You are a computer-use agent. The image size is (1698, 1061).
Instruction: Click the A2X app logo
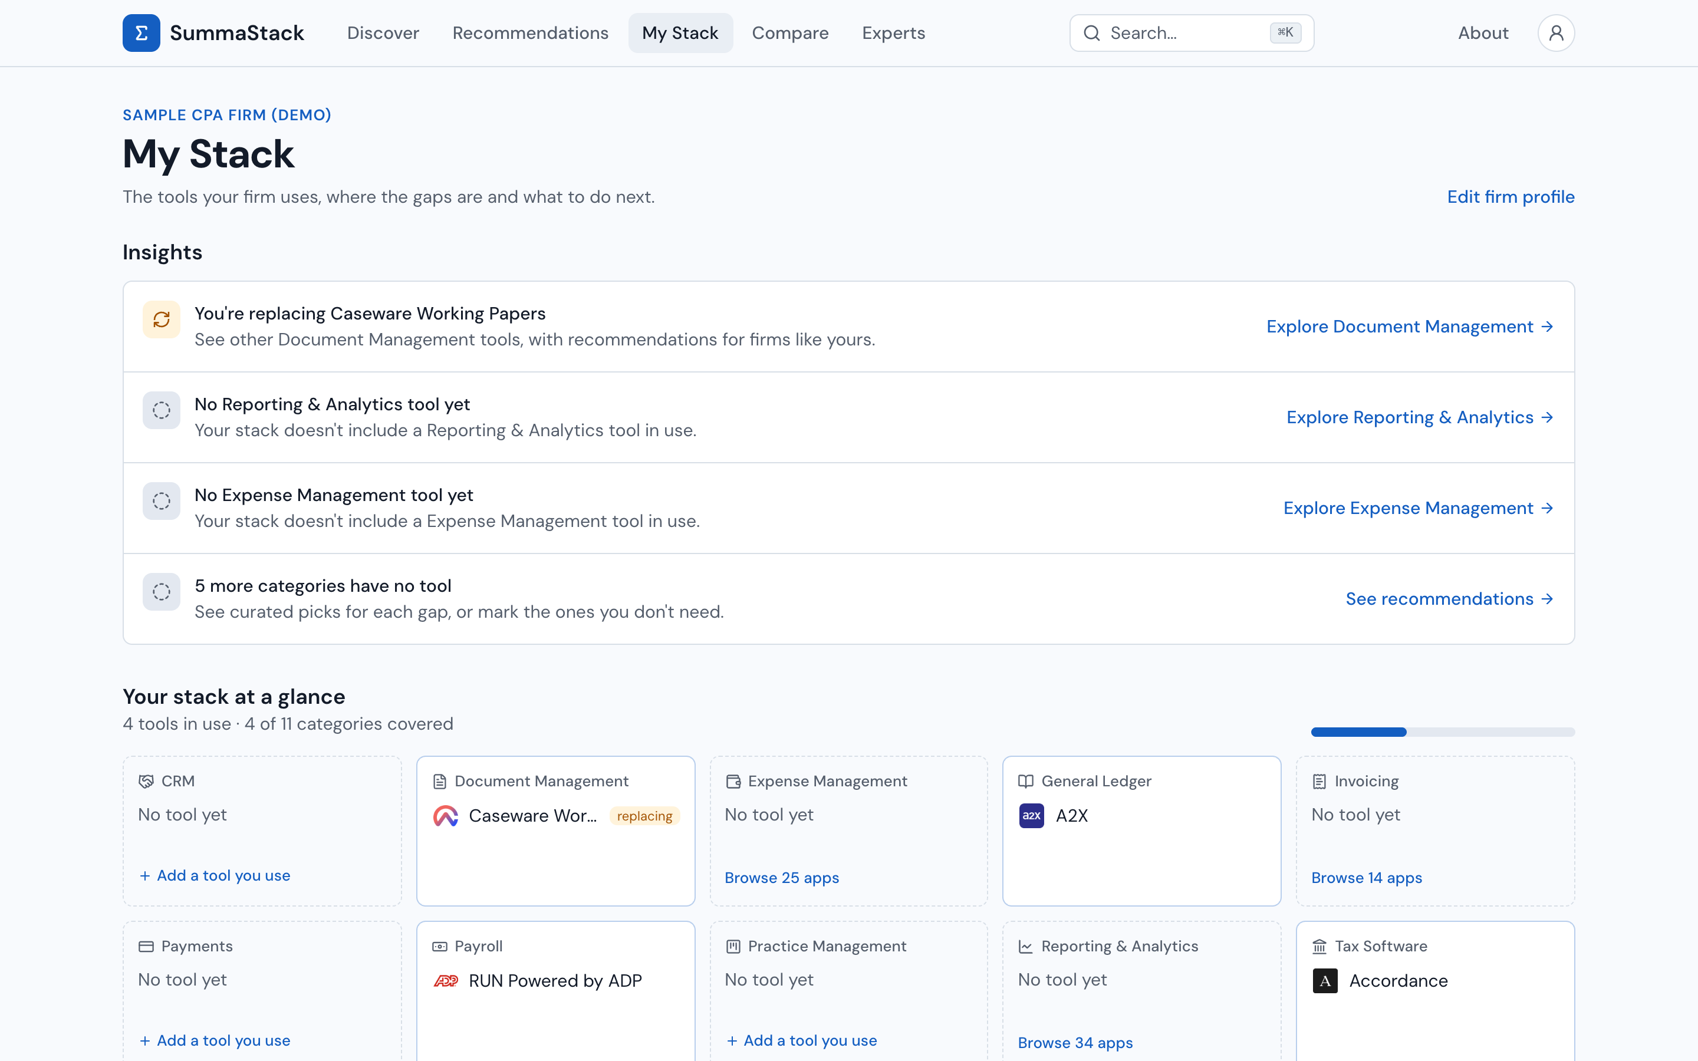click(1031, 815)
